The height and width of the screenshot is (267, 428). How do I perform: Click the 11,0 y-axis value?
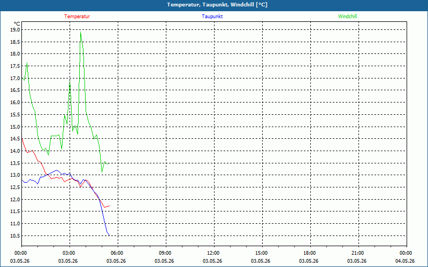(x=16, y=224)
